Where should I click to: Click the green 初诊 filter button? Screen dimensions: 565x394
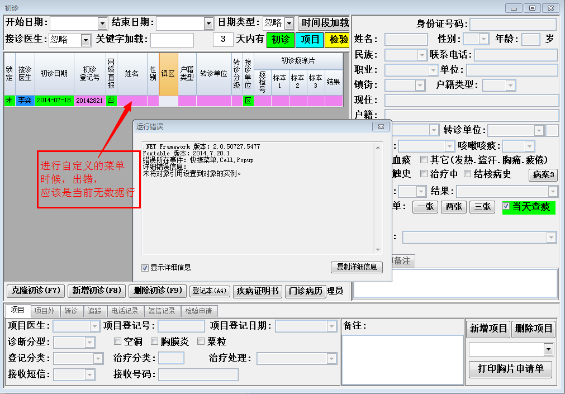coord(281,40)
